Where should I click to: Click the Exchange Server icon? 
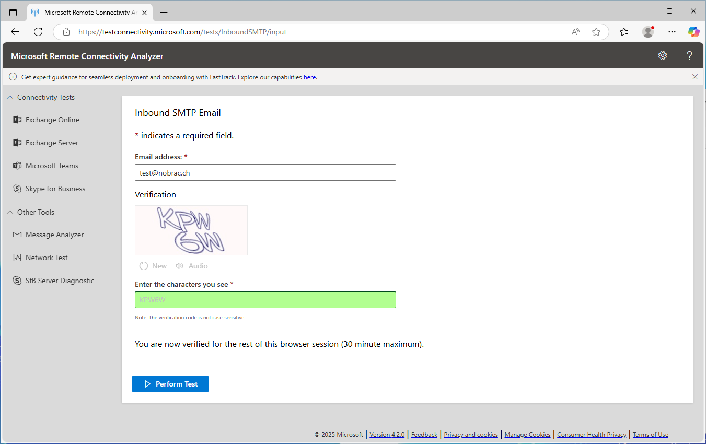pyautogui.click(x=17, y=143)
